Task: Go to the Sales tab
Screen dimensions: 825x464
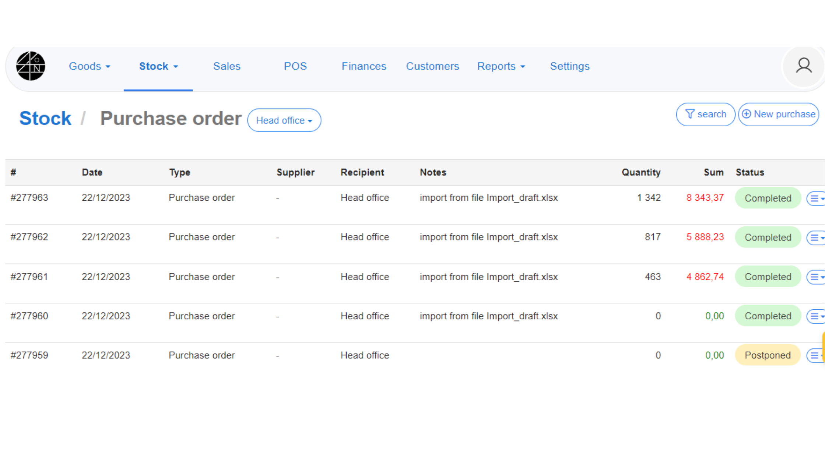Action: point(227,66)
